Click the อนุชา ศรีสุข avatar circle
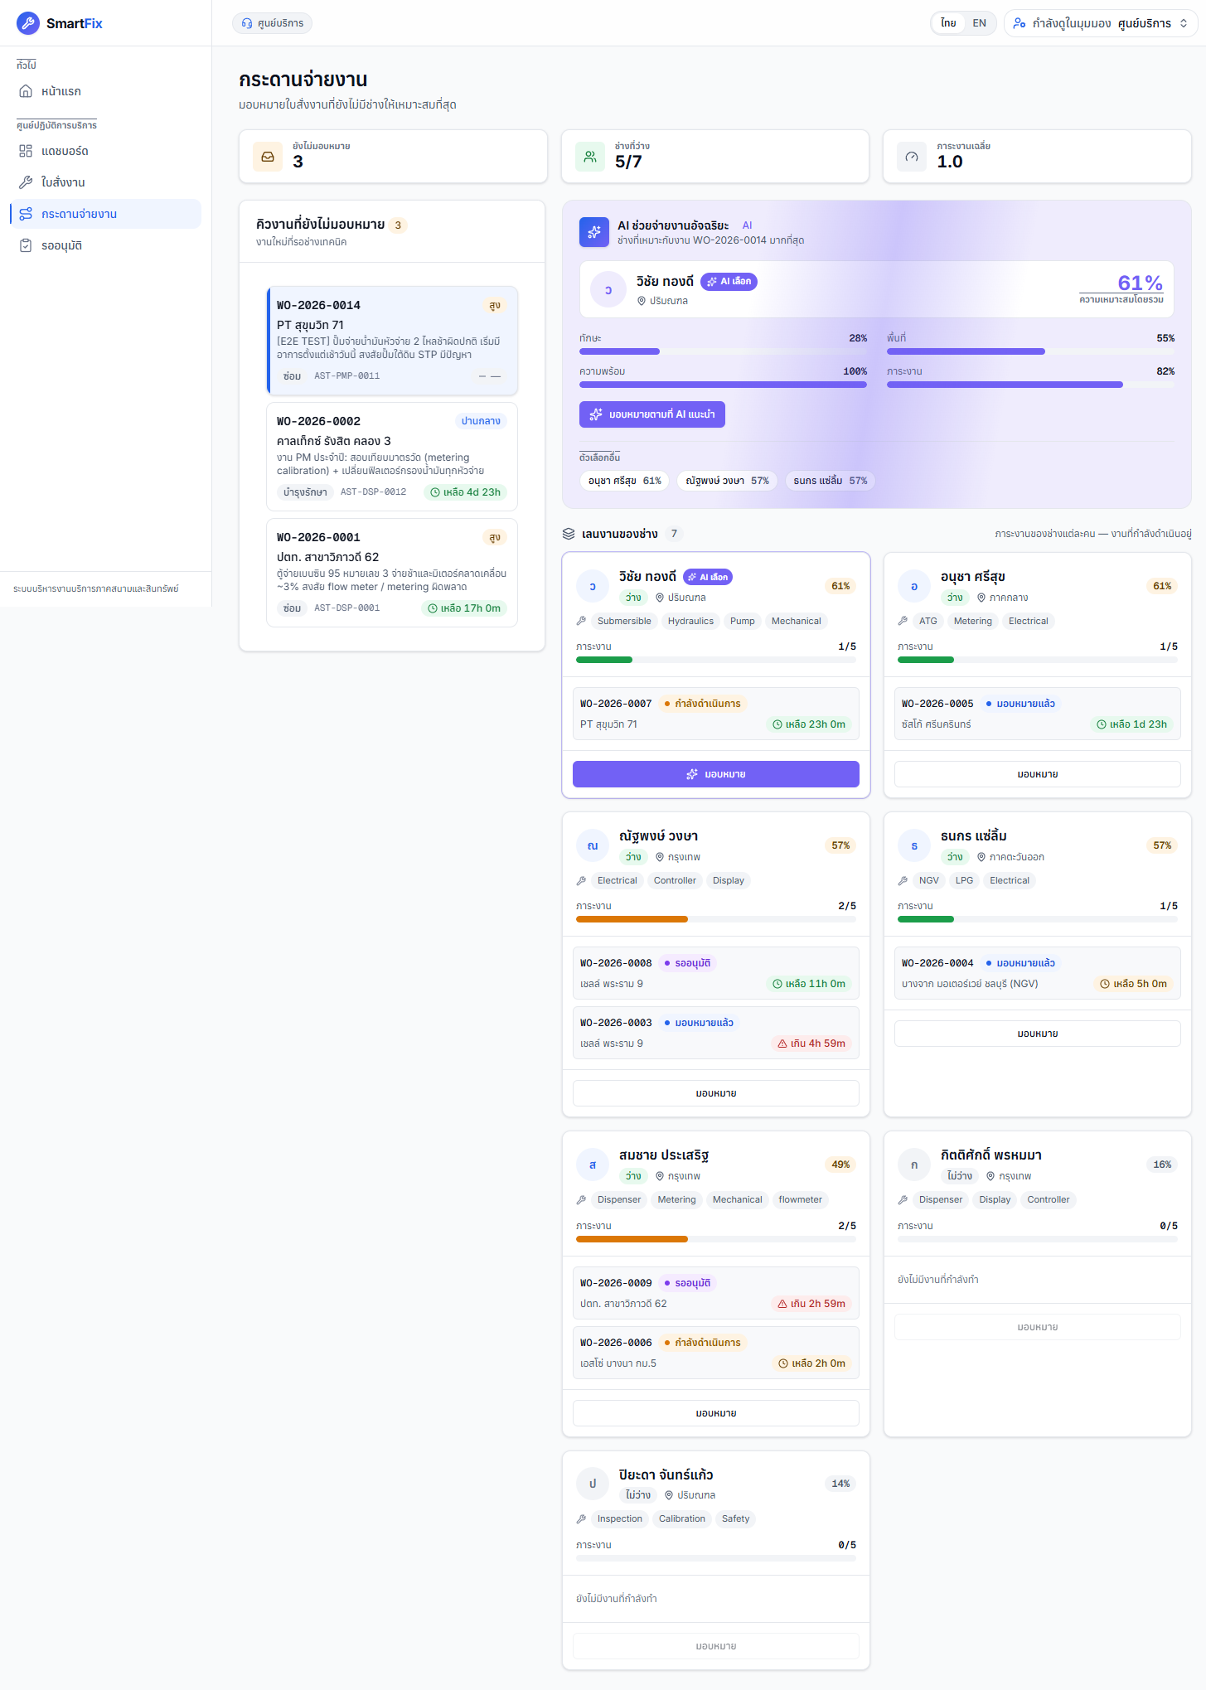1206x1690 pixels. point(914,586)
